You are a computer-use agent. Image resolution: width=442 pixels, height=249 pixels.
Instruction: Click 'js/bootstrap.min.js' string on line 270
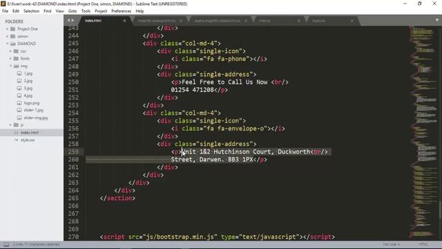[x=180, y=237]
